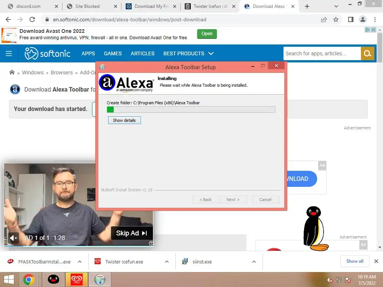Viewport: 383px width, 287px height.
Task: Close the discord.com tab
Action: [x=56, y=6]
